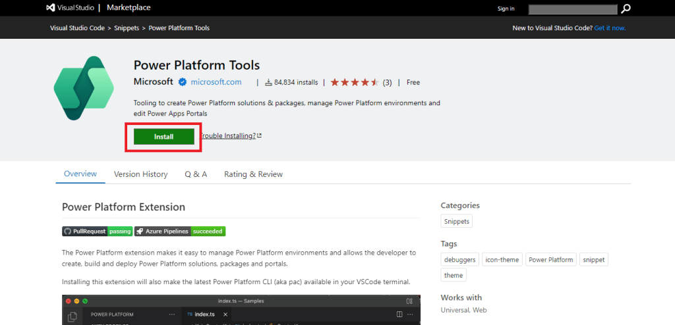Switch to the Version History tab
The width and height of the screenshot is (675, 325).
pyautogui.click(x=140, y=174)
